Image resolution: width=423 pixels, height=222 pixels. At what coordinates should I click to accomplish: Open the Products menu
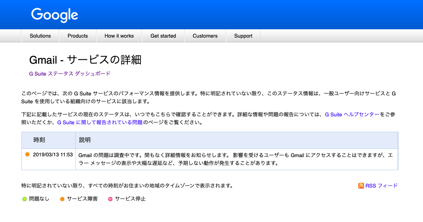pos(77,36)
